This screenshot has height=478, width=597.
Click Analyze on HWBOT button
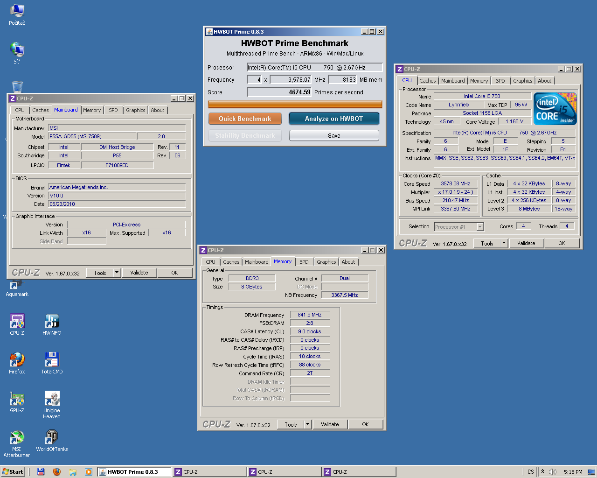[x=334, y=119]
